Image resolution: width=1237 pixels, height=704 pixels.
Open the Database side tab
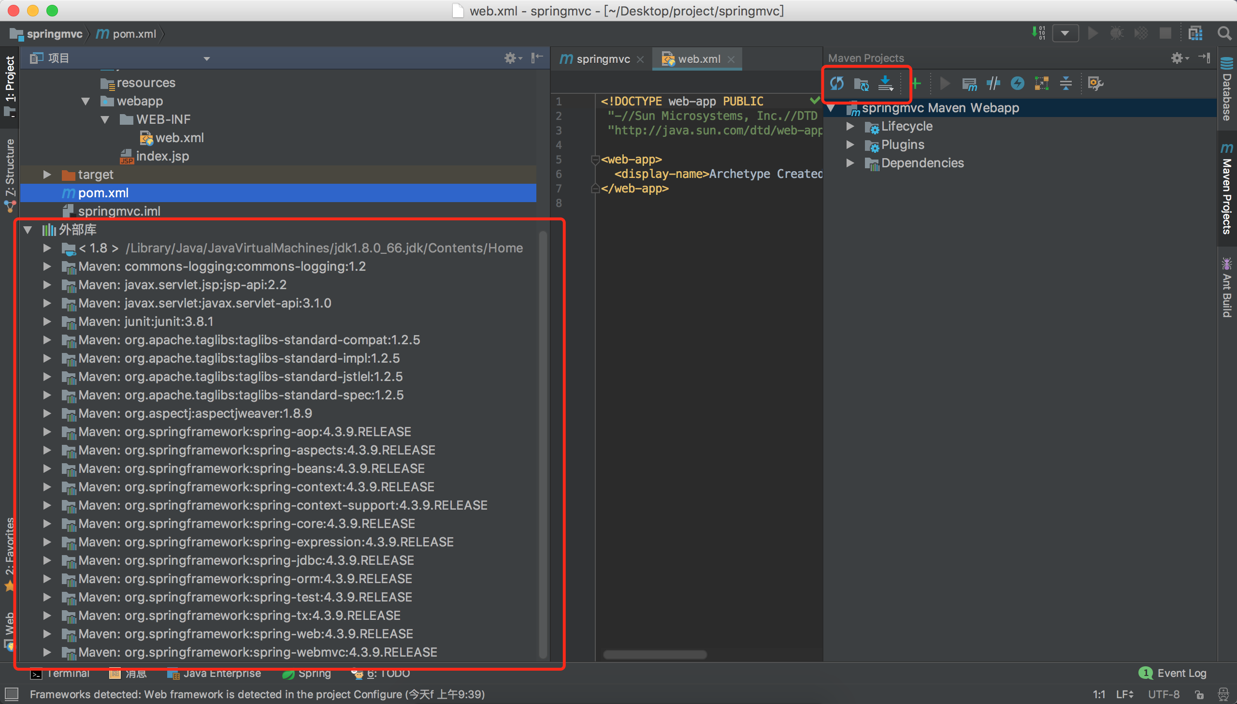click(x=1227, y=89)
